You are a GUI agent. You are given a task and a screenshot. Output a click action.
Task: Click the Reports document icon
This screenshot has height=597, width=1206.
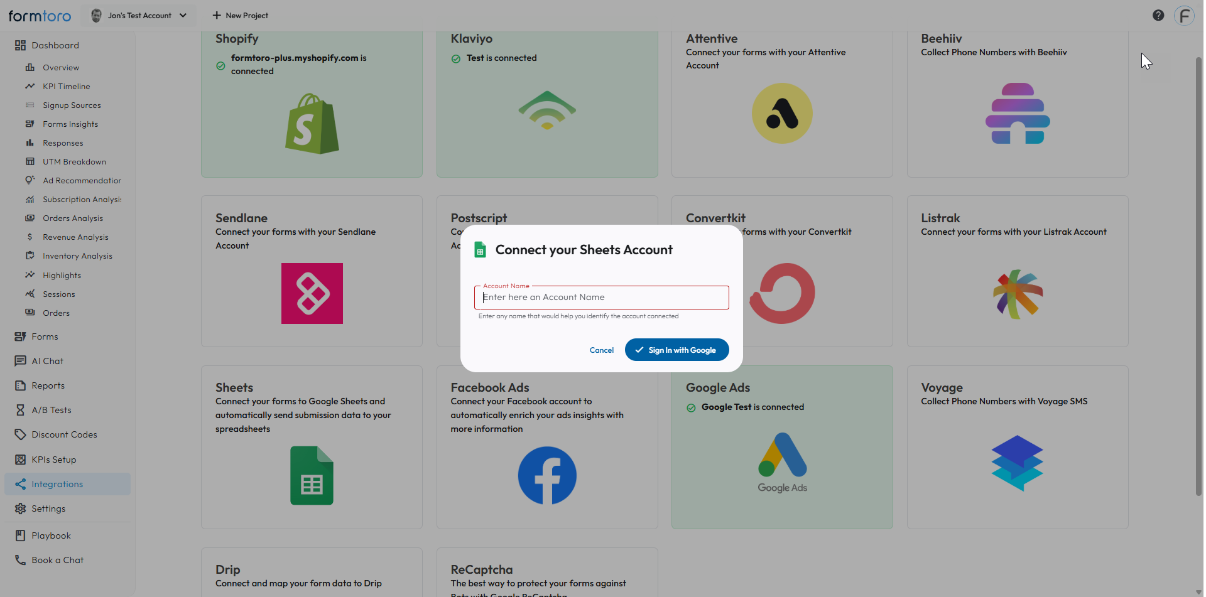coord(20,385)
